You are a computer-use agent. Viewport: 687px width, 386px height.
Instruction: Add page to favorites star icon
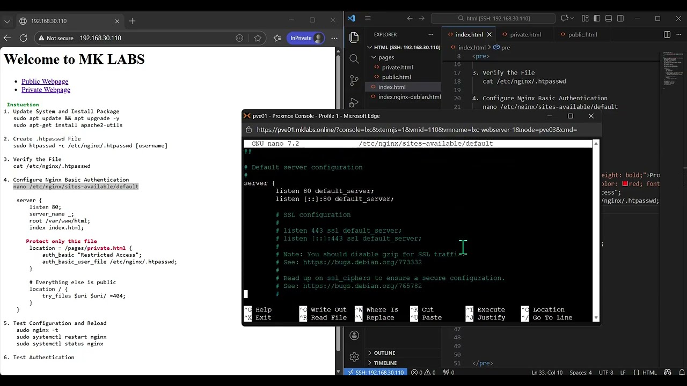(258, 38)
